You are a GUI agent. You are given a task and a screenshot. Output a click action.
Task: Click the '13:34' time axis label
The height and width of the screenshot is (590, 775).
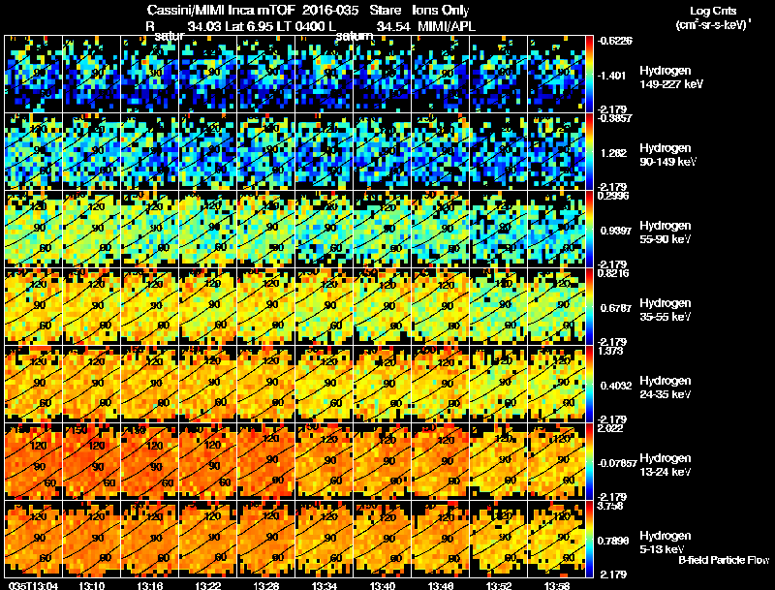[325, 585]
